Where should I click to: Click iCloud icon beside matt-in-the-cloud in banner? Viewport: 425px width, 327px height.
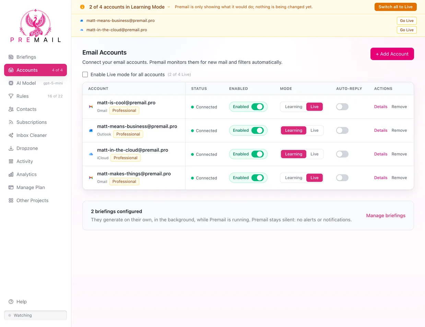(x=82, y=30)
